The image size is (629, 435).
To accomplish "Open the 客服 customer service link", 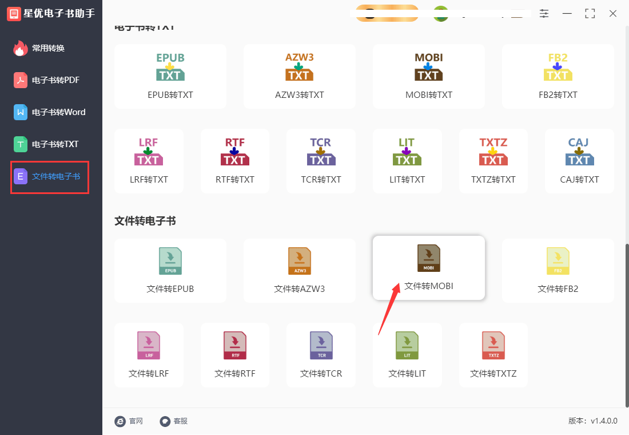I will click(x=174, y=421).
